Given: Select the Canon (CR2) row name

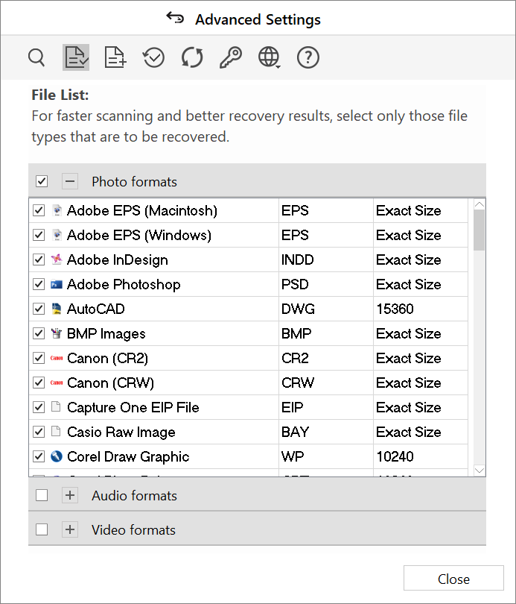Looking at the screenshot, I should pos(107,358).
